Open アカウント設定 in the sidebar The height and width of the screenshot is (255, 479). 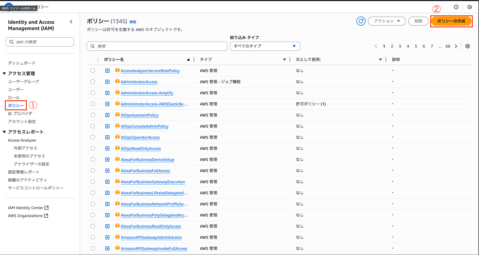pos(22,121)
